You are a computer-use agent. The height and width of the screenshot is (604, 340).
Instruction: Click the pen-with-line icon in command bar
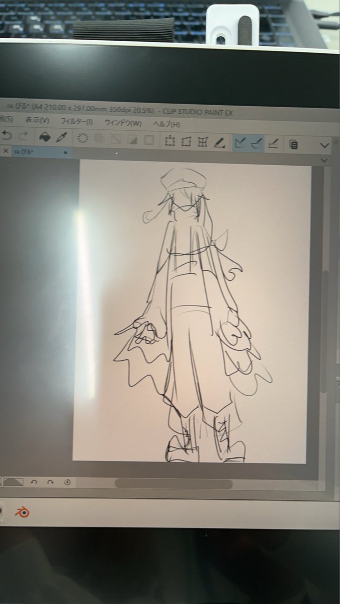[x=219, y=143]
